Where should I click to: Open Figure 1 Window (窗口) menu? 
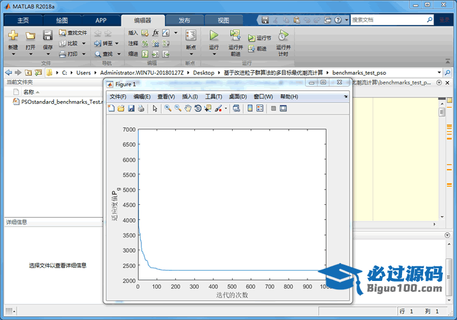pyautogui.click(x=263, y=97)
